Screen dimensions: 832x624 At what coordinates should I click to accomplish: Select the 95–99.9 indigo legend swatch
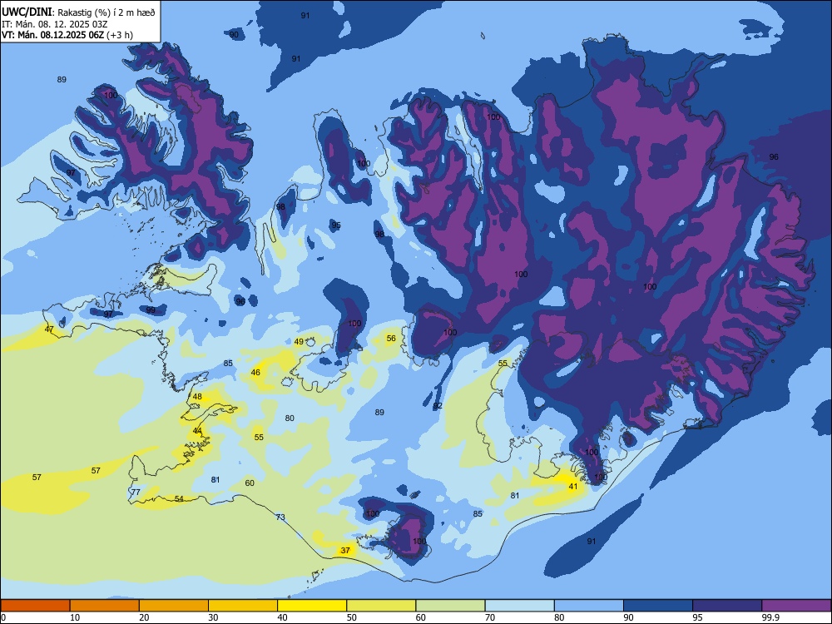pyautogui.click(x=727, y=606)
